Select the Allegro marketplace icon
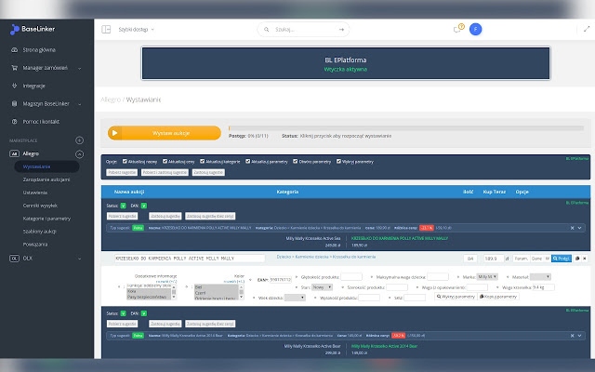 point(14,153)
